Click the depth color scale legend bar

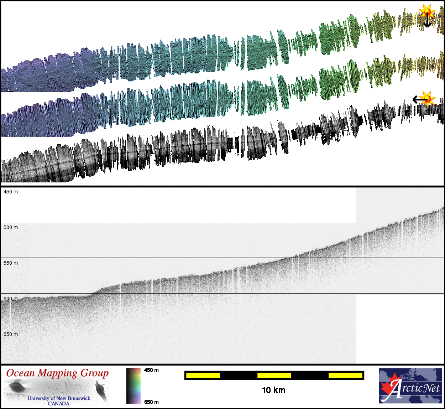tap(133, 386)
